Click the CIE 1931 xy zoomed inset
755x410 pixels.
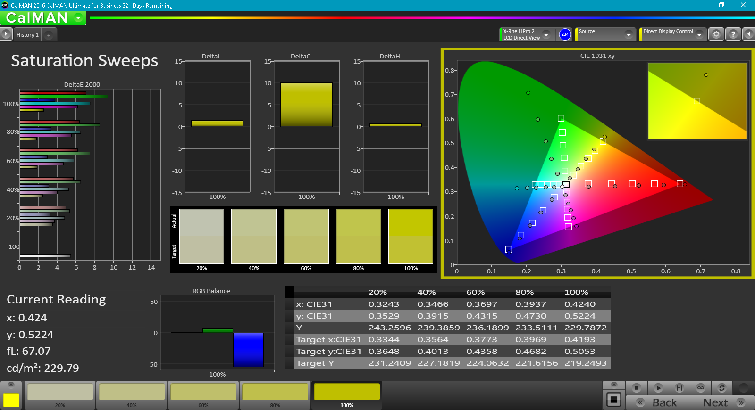697,101
